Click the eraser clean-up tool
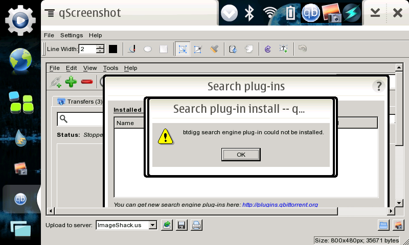The height and width of the screenshot is (245, 409). [x=214, y=49]
